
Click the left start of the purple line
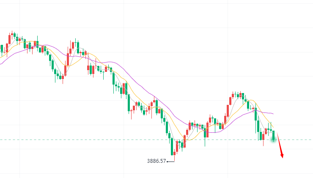1,64
